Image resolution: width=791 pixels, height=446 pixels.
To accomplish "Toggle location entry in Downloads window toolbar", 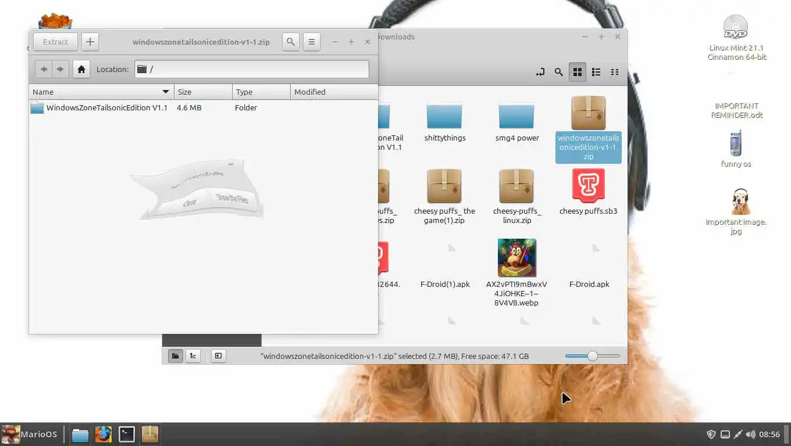I will (540, 72).
